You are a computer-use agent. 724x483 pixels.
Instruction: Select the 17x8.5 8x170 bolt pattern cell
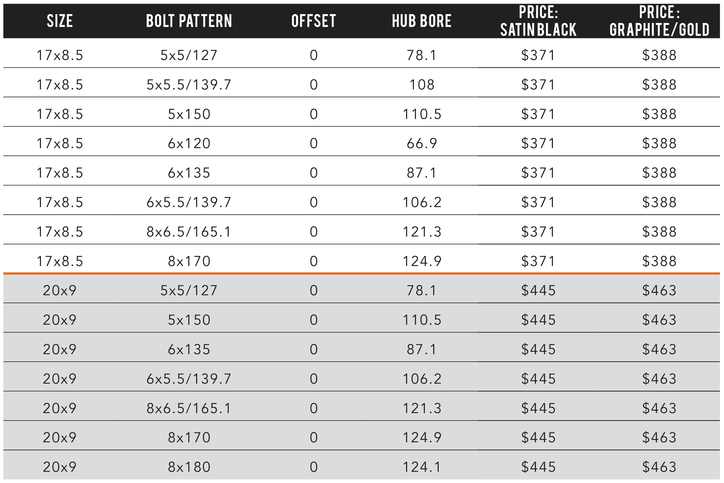pyautogui.click(x=189, y=261)
